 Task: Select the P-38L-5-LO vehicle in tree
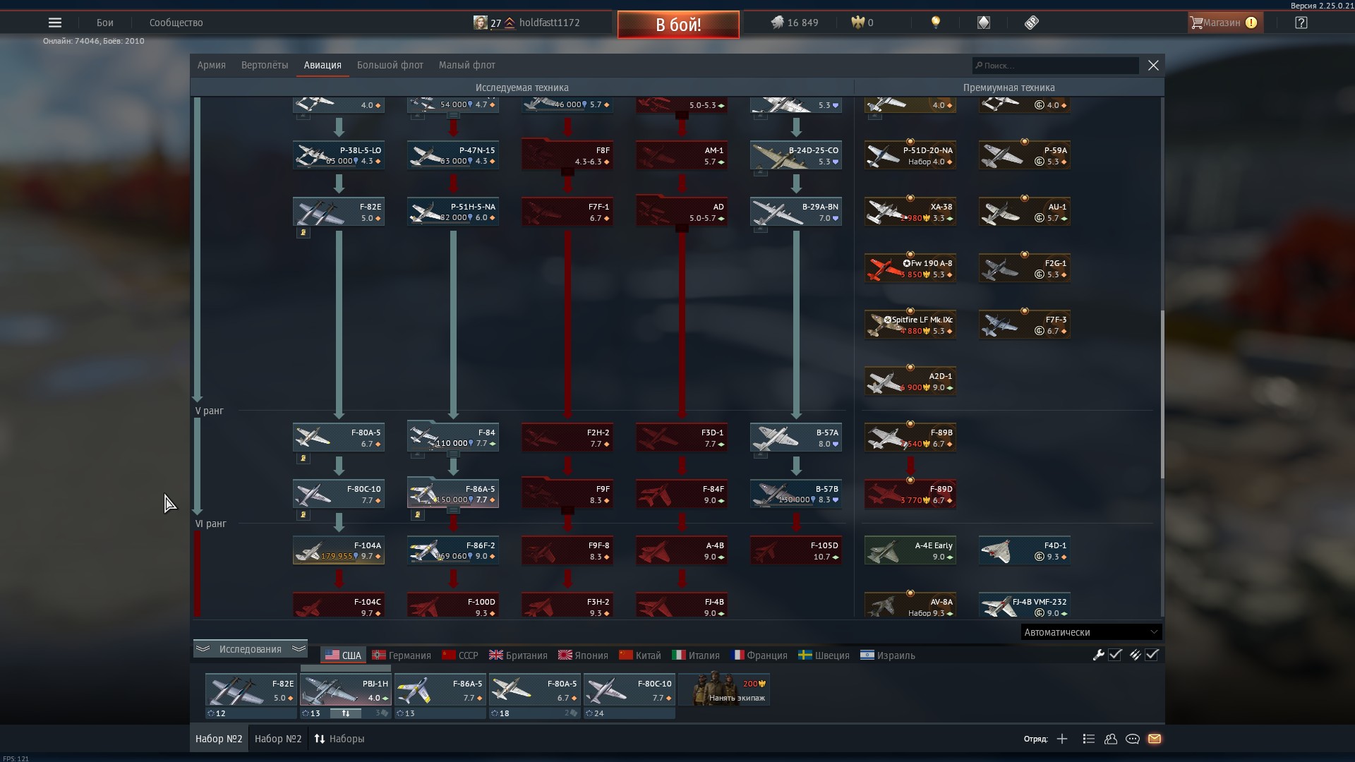pyautogui.click(x=339, y=155)
